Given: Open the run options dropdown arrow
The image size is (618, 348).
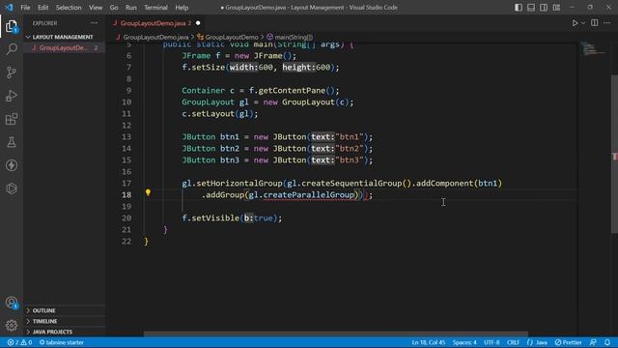Looking at the screenshot, I should [x=583, y=23].
